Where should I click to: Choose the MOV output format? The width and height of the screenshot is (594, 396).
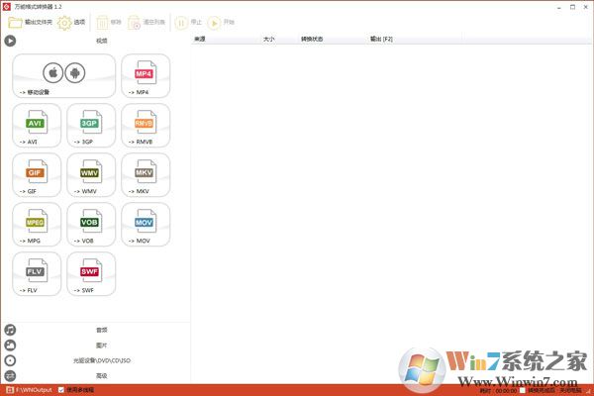[145, 226]
